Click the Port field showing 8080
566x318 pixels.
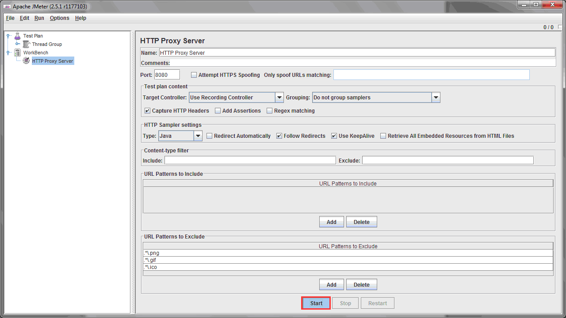[167, 75]
